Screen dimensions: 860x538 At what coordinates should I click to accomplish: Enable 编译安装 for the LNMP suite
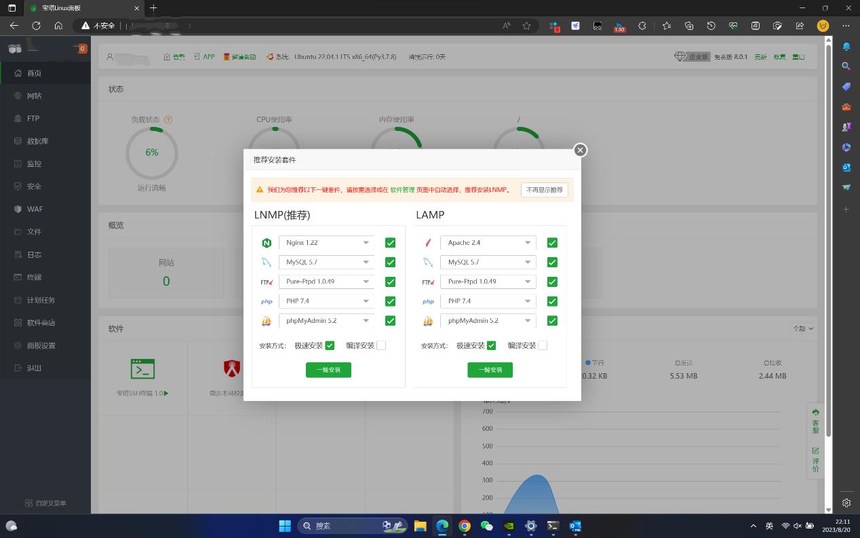click(x=381, y=345)
